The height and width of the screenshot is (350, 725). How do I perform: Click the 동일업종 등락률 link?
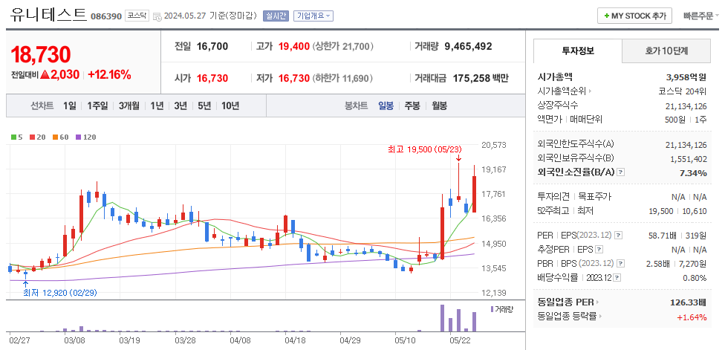pyautogui.click(x=567, y=317)
